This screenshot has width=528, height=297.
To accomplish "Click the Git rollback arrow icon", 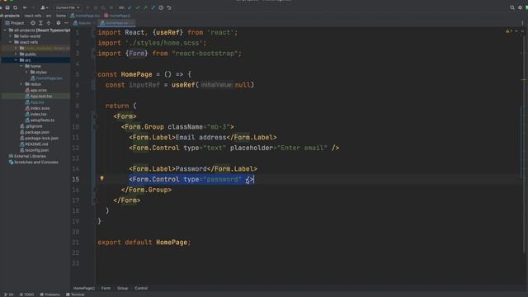I will (x=169, y=7).
